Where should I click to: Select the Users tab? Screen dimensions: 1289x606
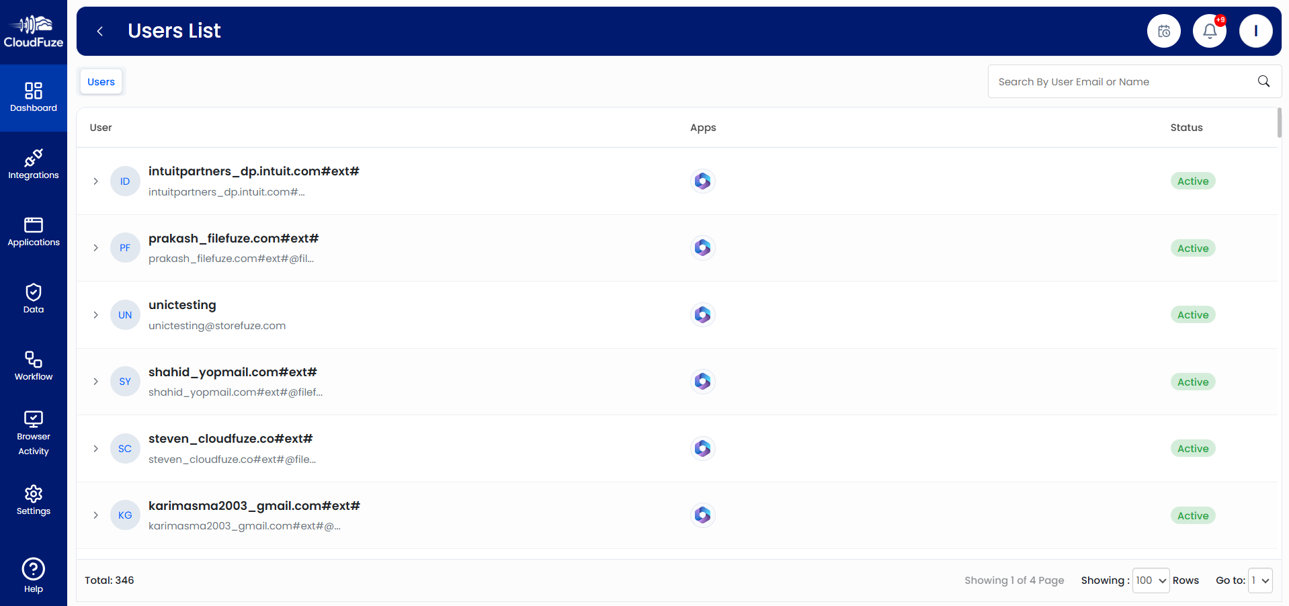click(x=101, y=81)
